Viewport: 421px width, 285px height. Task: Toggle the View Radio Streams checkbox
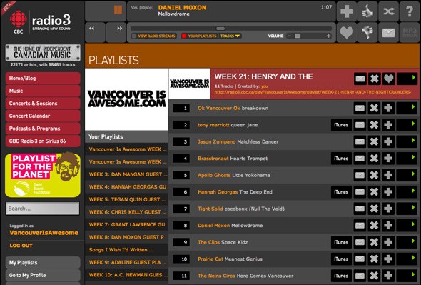coord(134,36)
